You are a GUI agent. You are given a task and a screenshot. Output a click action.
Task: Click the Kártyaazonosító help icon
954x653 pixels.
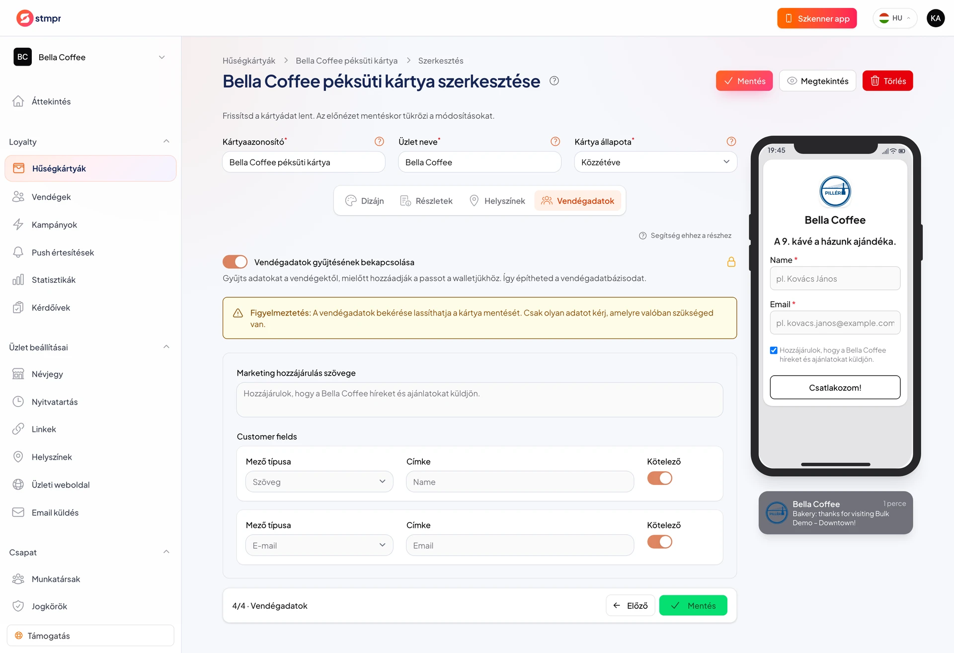379,142
